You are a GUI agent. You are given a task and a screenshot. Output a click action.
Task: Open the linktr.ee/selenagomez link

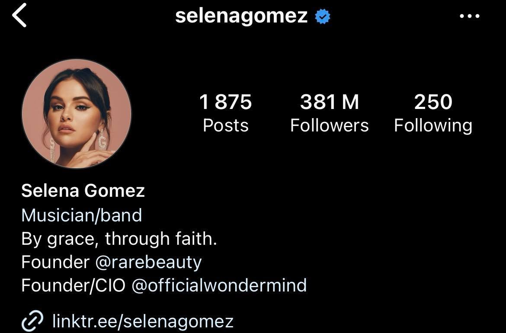tap(143, 321)
